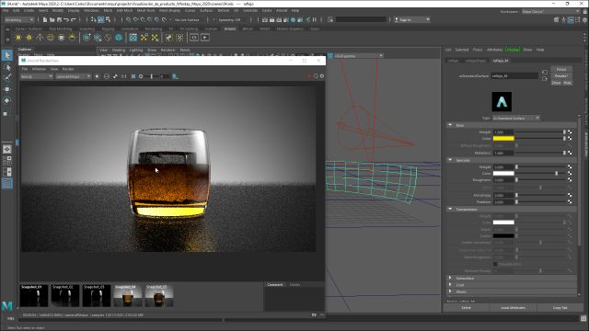
Task: Click the Select button at Attribute Editor bottom
Action: coord(467,308)
